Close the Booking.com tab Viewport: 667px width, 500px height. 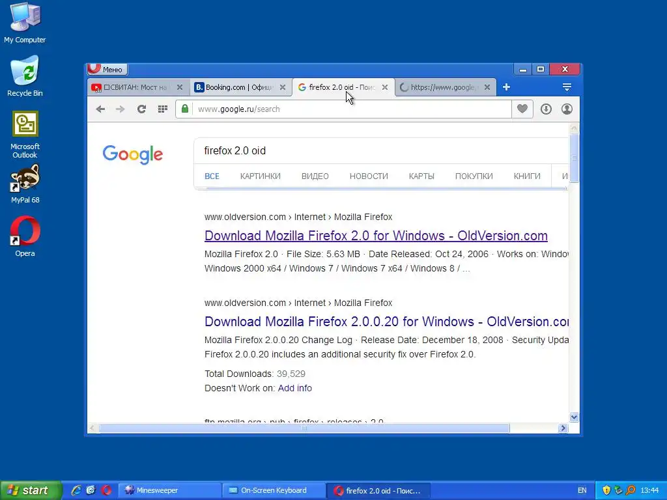click(x=283, y=87)
